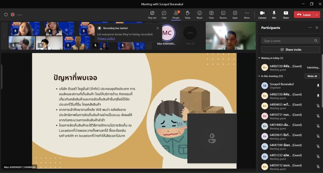Screen dimensions: 323x173
Task: Toggle the People panel
Action: [x=176, y=15]
